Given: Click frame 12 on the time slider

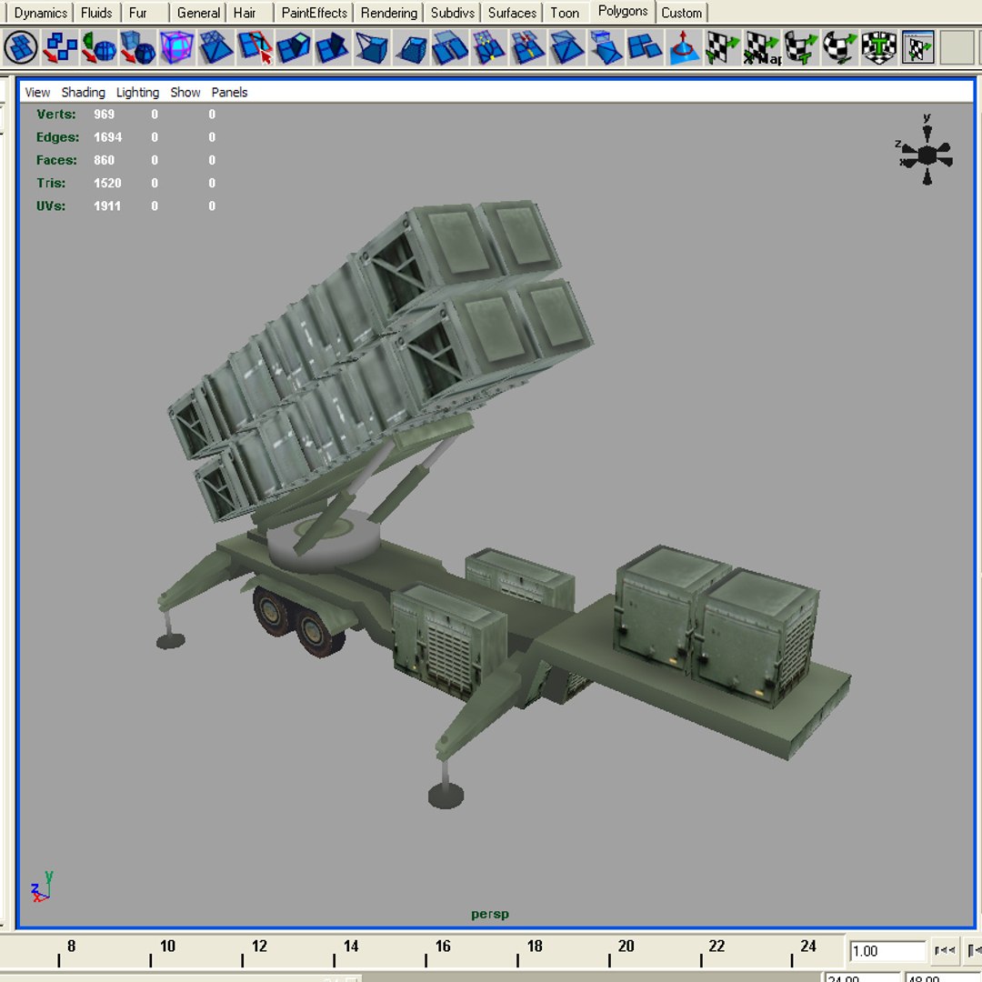Looking at the screenshot, I should (259, 946).
